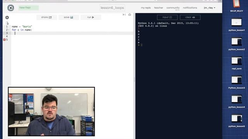The image size is (248, 139).
Task: Click code line 'for c in name:'
Action: point(22,30)
